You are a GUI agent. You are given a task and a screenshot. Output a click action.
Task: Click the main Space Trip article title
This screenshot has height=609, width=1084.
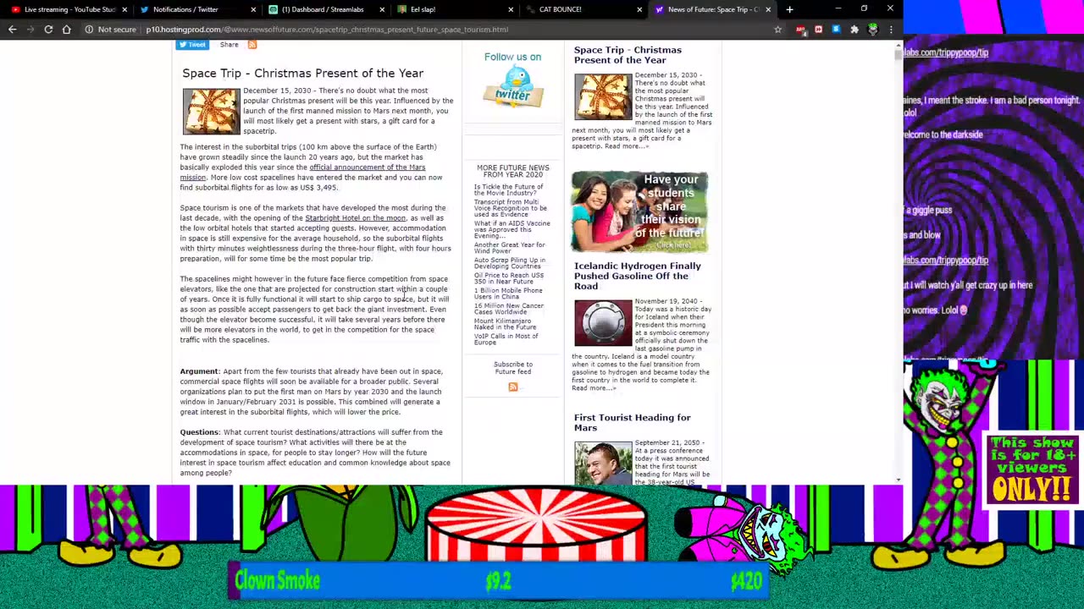coord(302,74)
